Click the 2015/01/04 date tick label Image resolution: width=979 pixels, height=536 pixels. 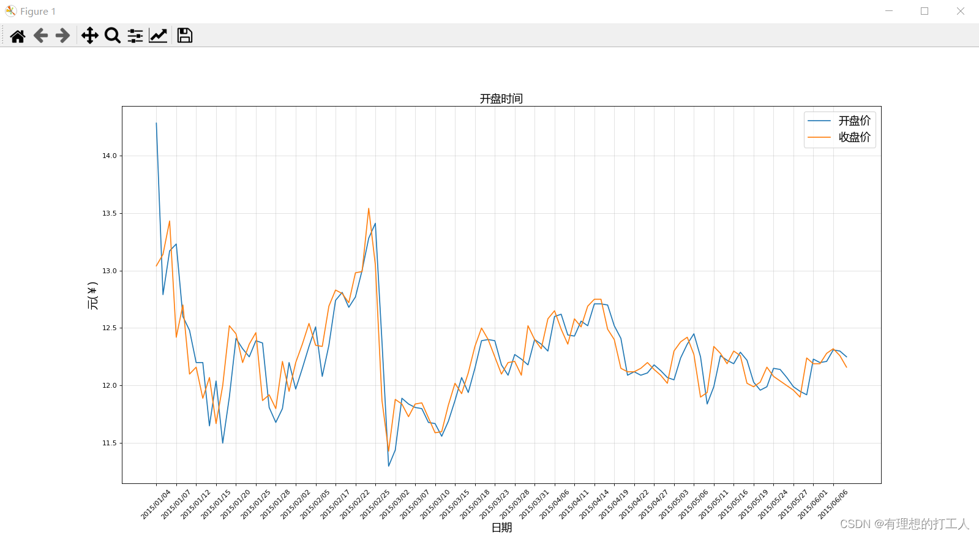coord(156,505)
